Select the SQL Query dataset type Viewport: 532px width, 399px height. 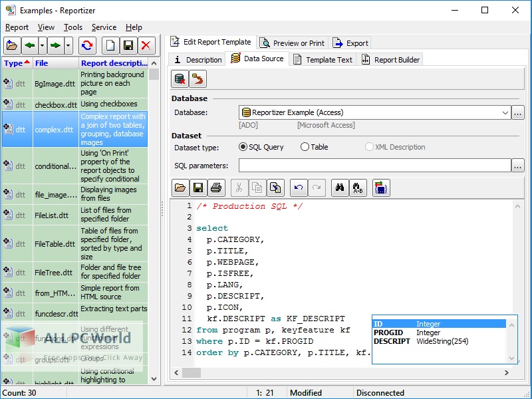(243, 147)
